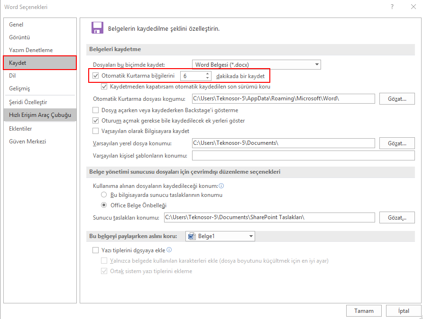Click the Belge1 document icon
This screenshot has height=319, width=423.
pyautogui.click(x=192, y=236)
